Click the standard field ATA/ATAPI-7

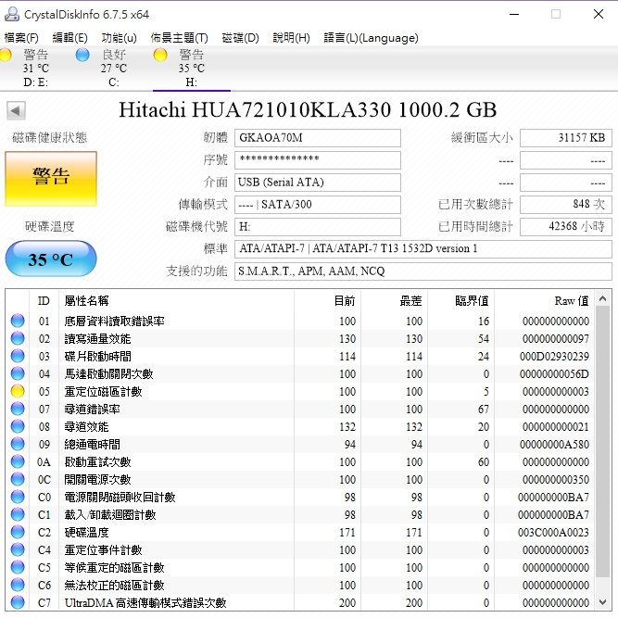423,249
